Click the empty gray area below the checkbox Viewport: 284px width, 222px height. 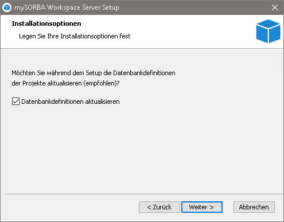pyautogui.click(x=142, y=149)
